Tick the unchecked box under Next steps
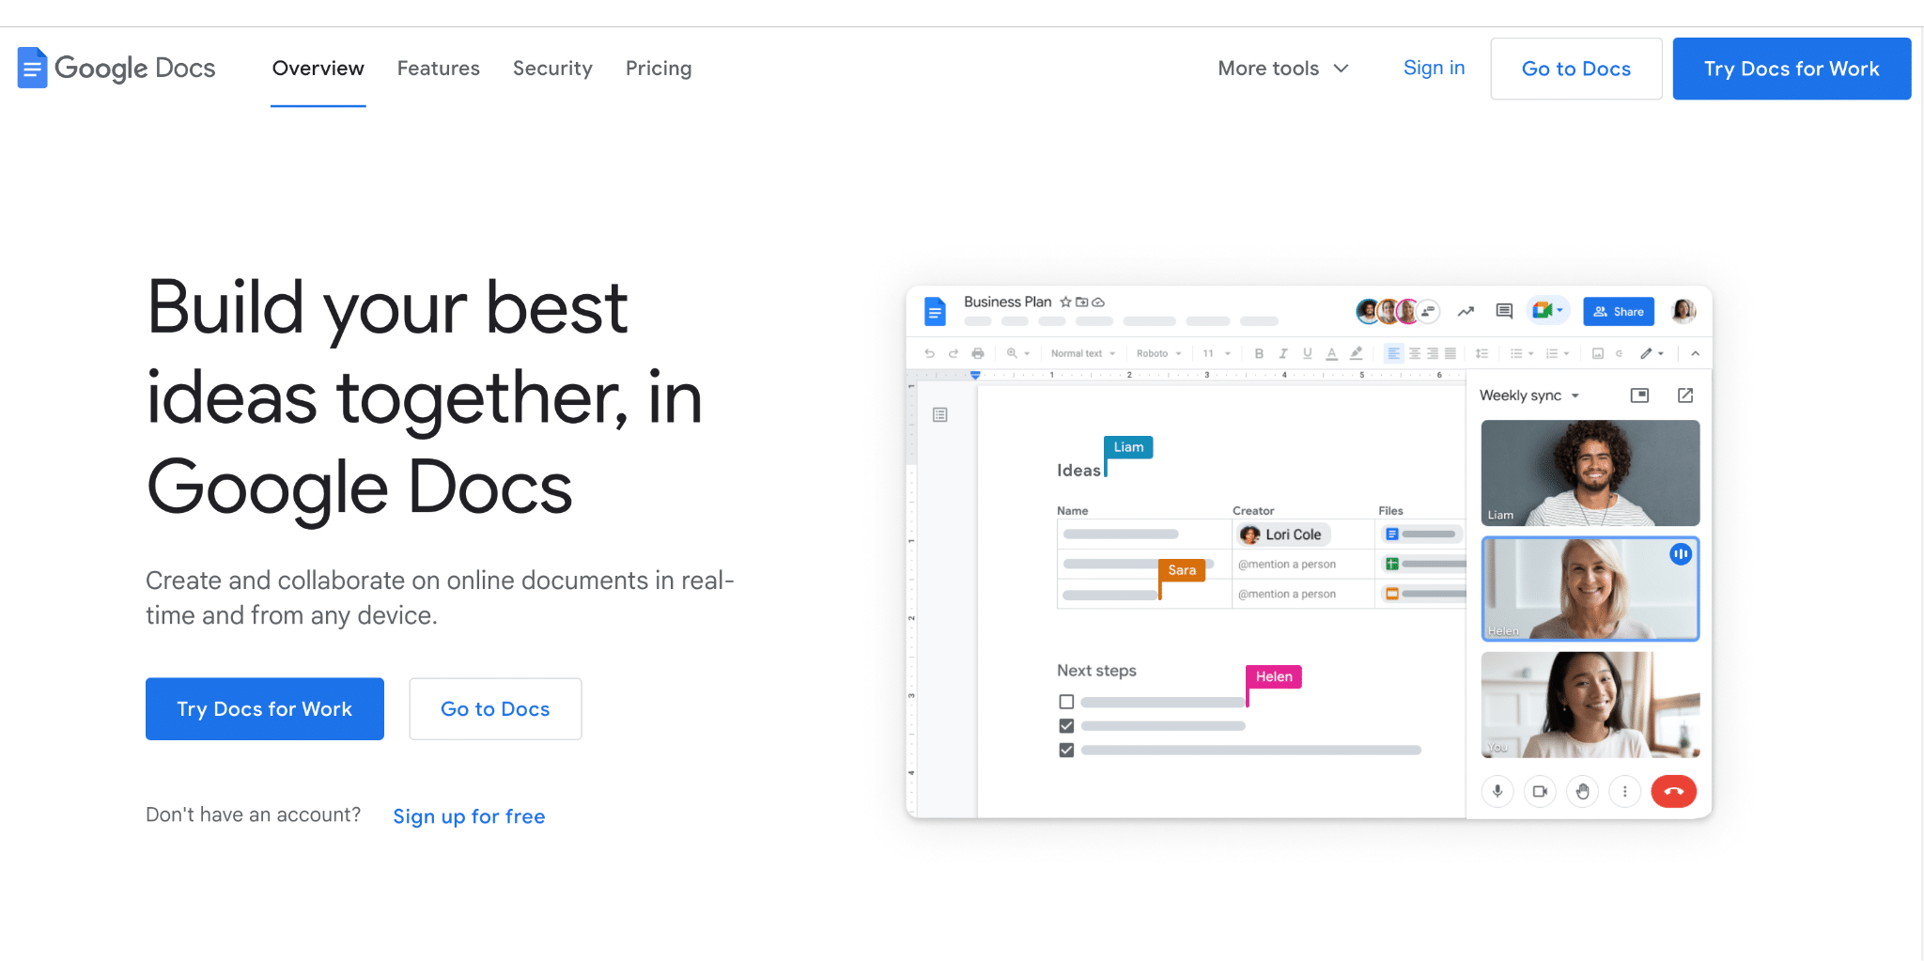This screenshot has width=1924, height=961. [1066, 702]
